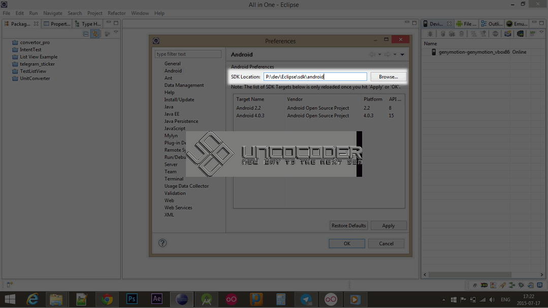Open the Debug perspective bug icon
Screen dimensions: 548x308
(521, 285)
